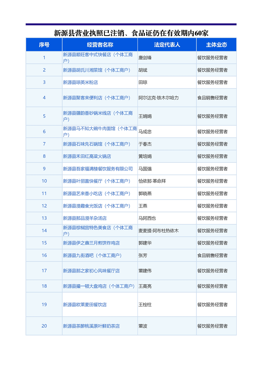Select the 新源县琼英米粉店 link
This screenshot has height=368, width=260.
[x=80, y=82]
